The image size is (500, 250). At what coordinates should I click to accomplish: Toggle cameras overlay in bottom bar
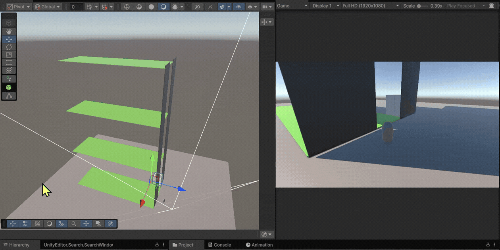98,224
